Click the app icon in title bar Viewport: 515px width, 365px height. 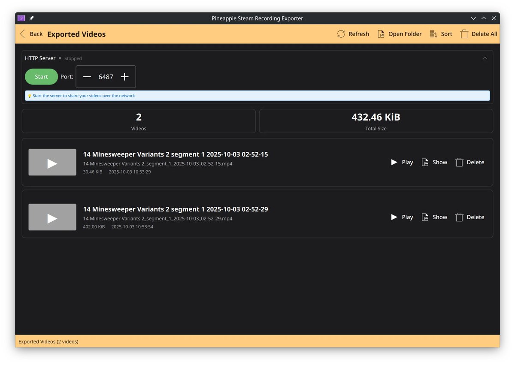(x=21, y=18)
